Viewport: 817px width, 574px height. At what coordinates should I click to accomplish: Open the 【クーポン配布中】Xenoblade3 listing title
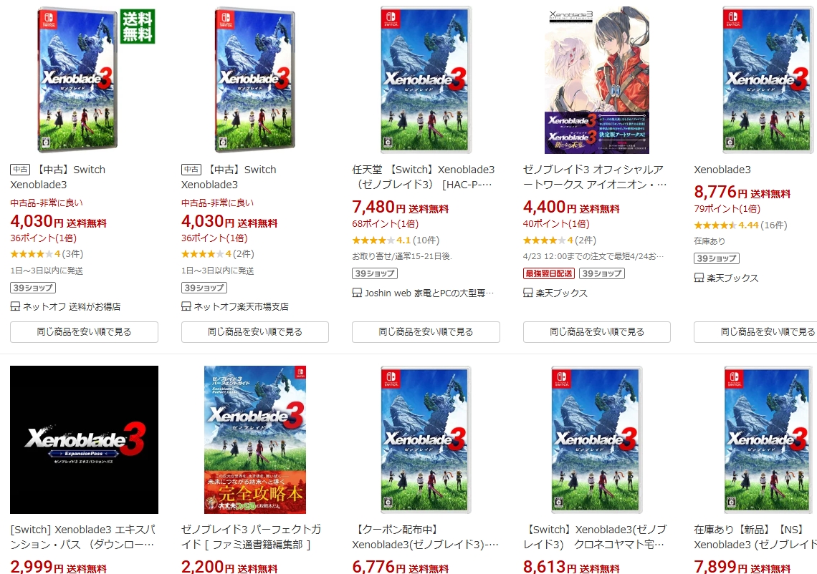coord(425,537)
